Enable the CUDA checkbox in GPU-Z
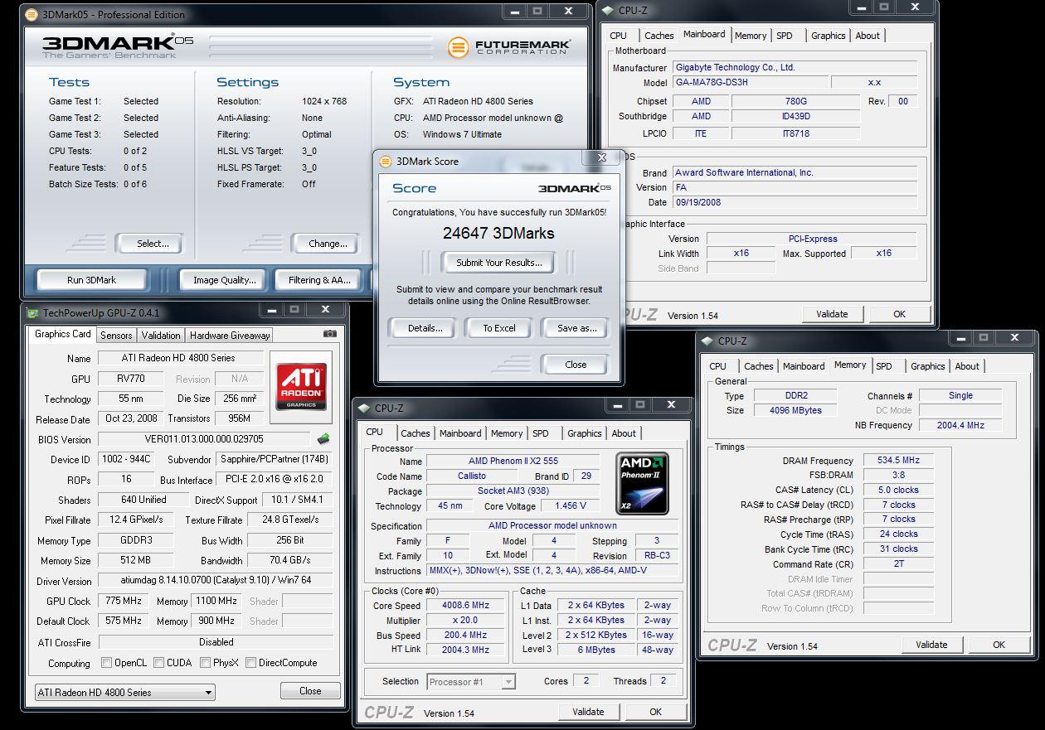The image size is (1045, 730). point(158,663)
